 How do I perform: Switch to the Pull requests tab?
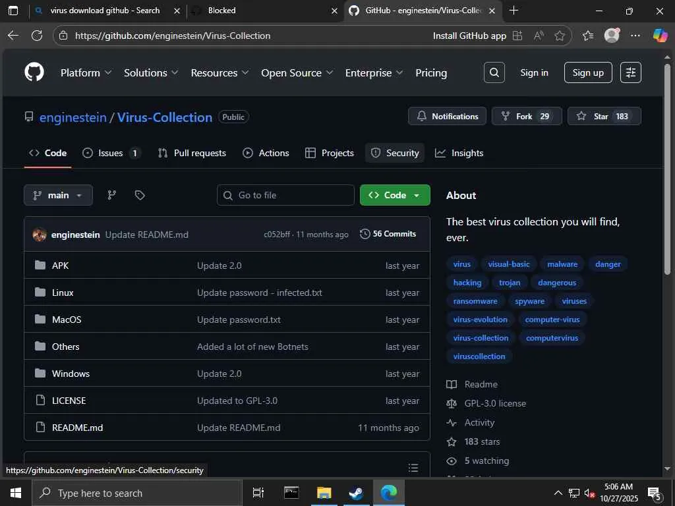tap(192, 153)
